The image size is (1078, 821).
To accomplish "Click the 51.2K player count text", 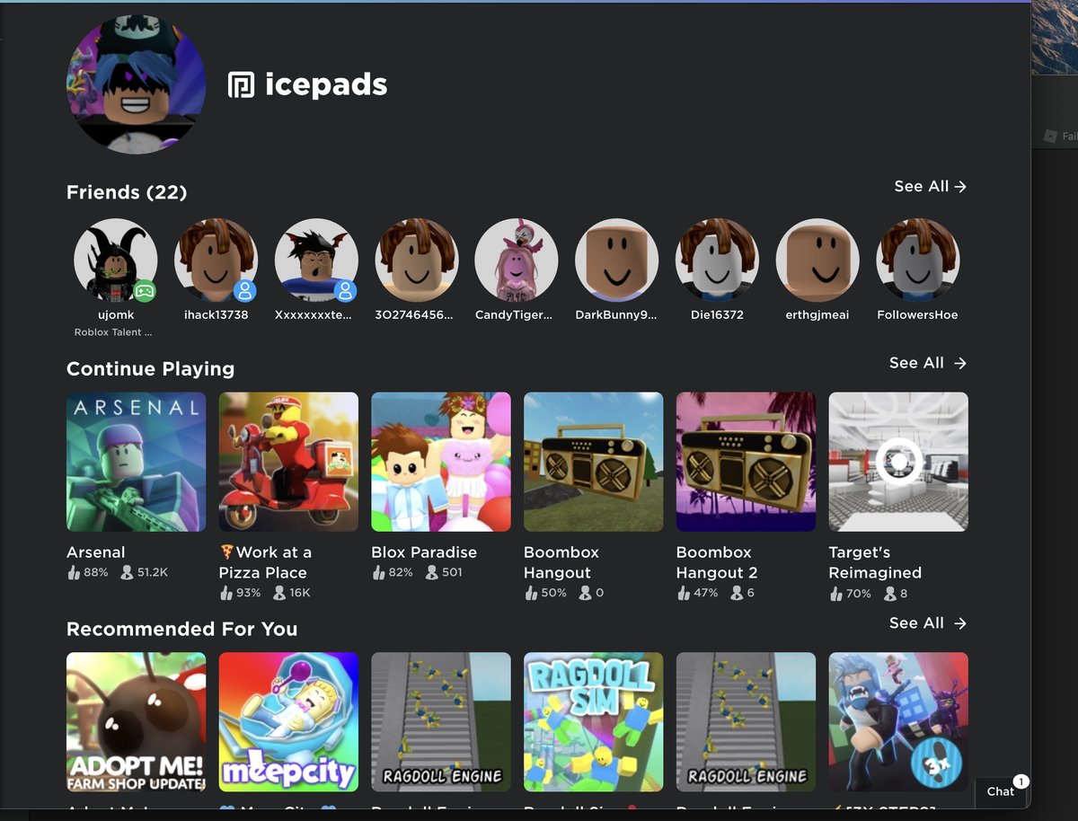I will (153, 572).
